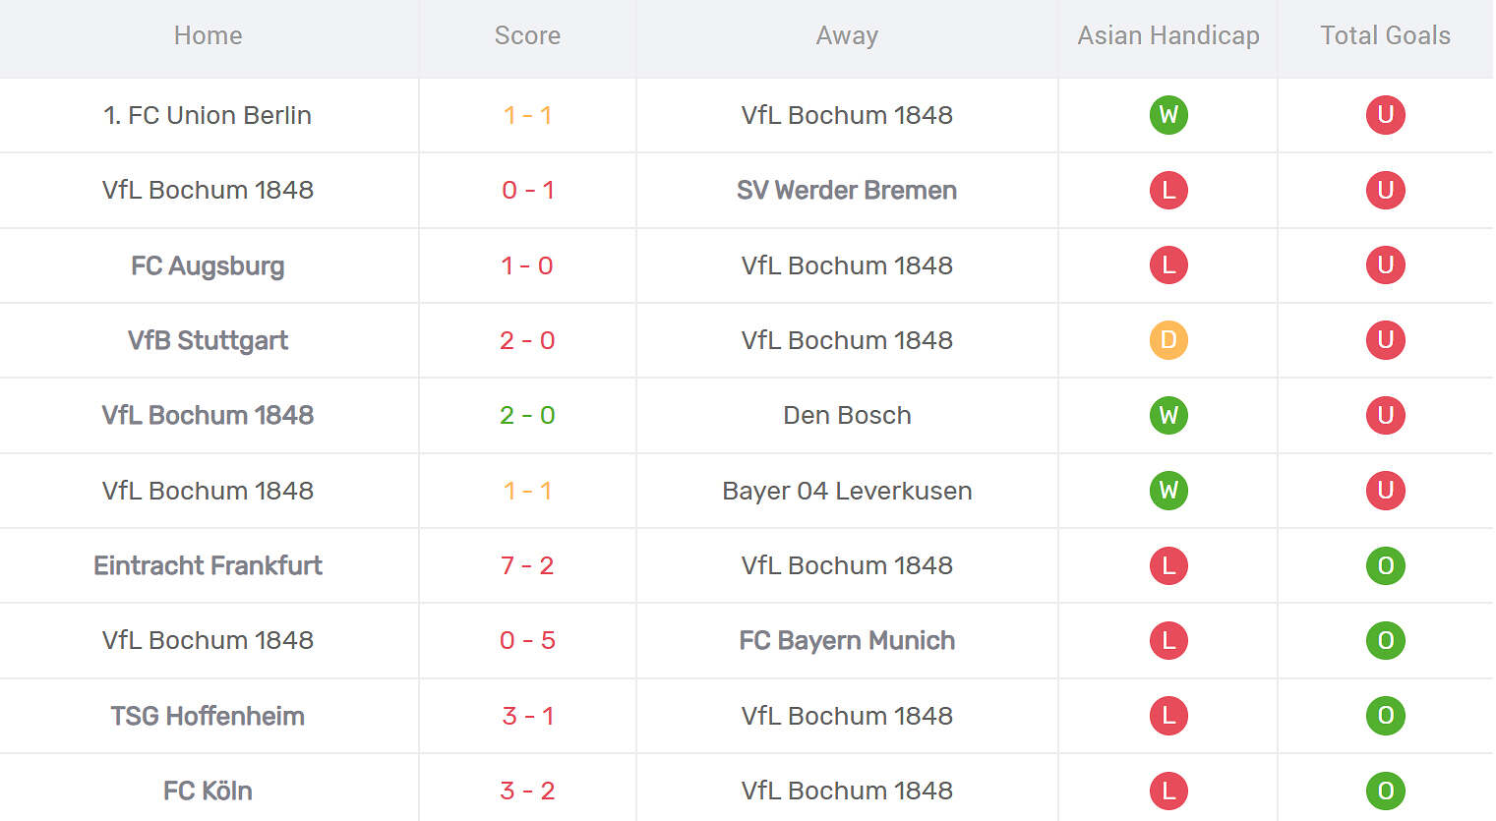Open the 0 - 5 match score
The image size is (1496, 821).
(x=527, y=640)
